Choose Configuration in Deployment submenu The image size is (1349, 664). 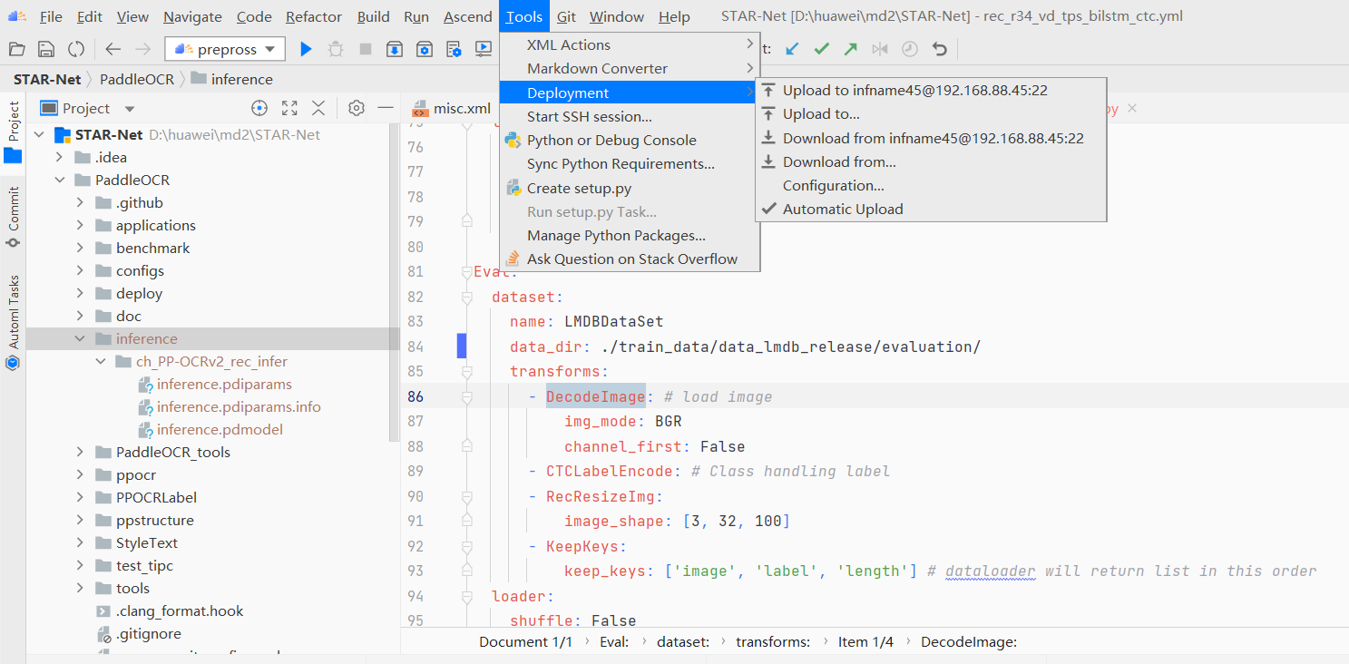833,185
